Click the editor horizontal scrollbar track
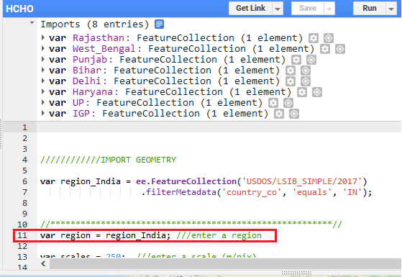Screen dimensions: 402x277 (x=225, y=263)
